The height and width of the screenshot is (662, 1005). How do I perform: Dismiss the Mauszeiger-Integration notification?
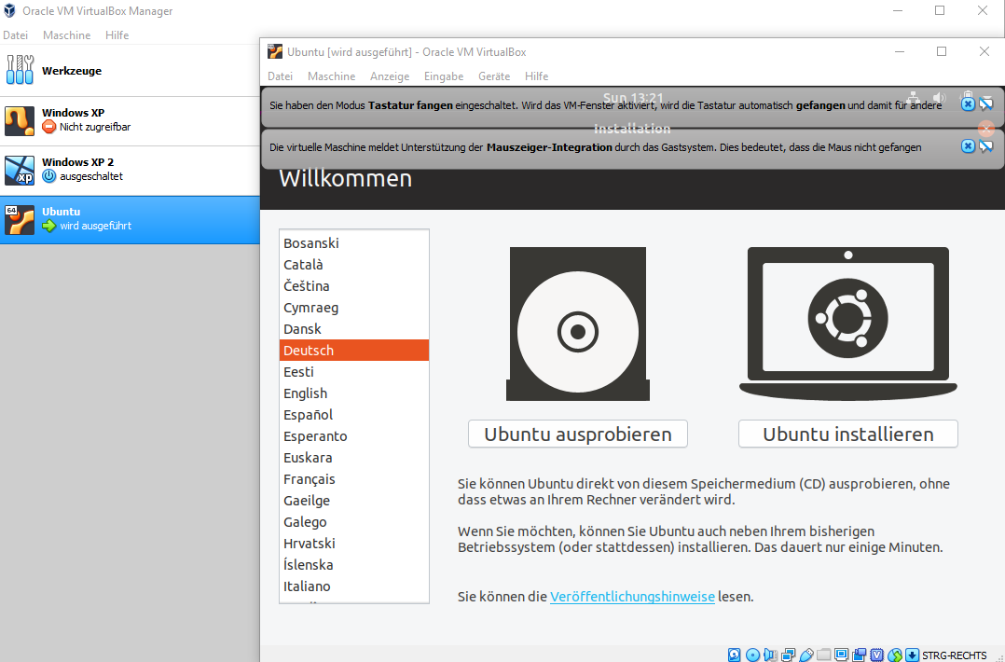tap(968, 146)
